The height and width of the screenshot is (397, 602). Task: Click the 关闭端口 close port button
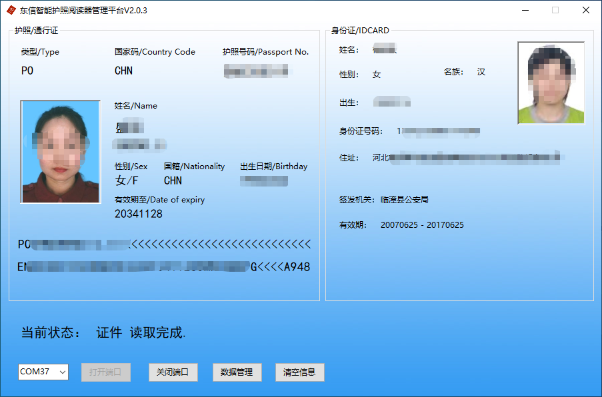pyautogui.click(x=173, y=372)
